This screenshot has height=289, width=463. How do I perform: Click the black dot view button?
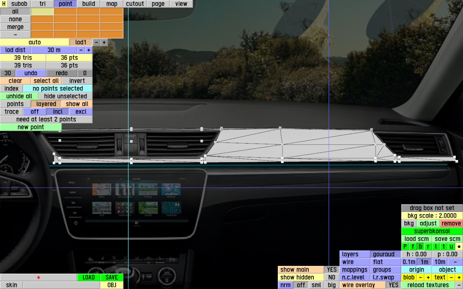coord(459,247)
